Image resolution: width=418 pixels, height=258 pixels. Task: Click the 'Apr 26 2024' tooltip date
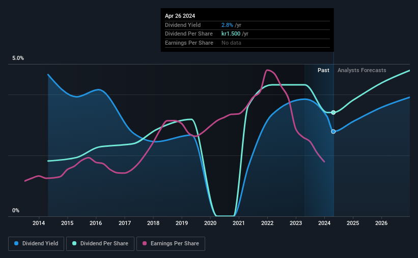tap(180, 16)
